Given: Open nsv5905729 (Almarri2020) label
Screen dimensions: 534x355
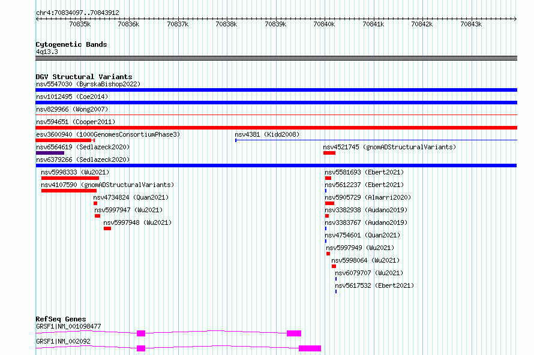Looking at the screenshot, I should tap(368, 197).
